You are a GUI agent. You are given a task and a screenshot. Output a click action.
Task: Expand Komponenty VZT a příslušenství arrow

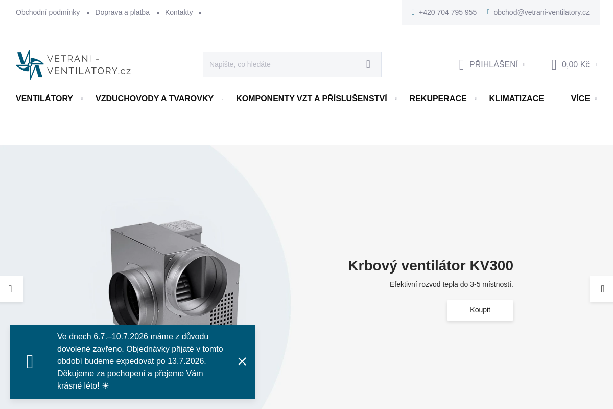coord(396,98)
